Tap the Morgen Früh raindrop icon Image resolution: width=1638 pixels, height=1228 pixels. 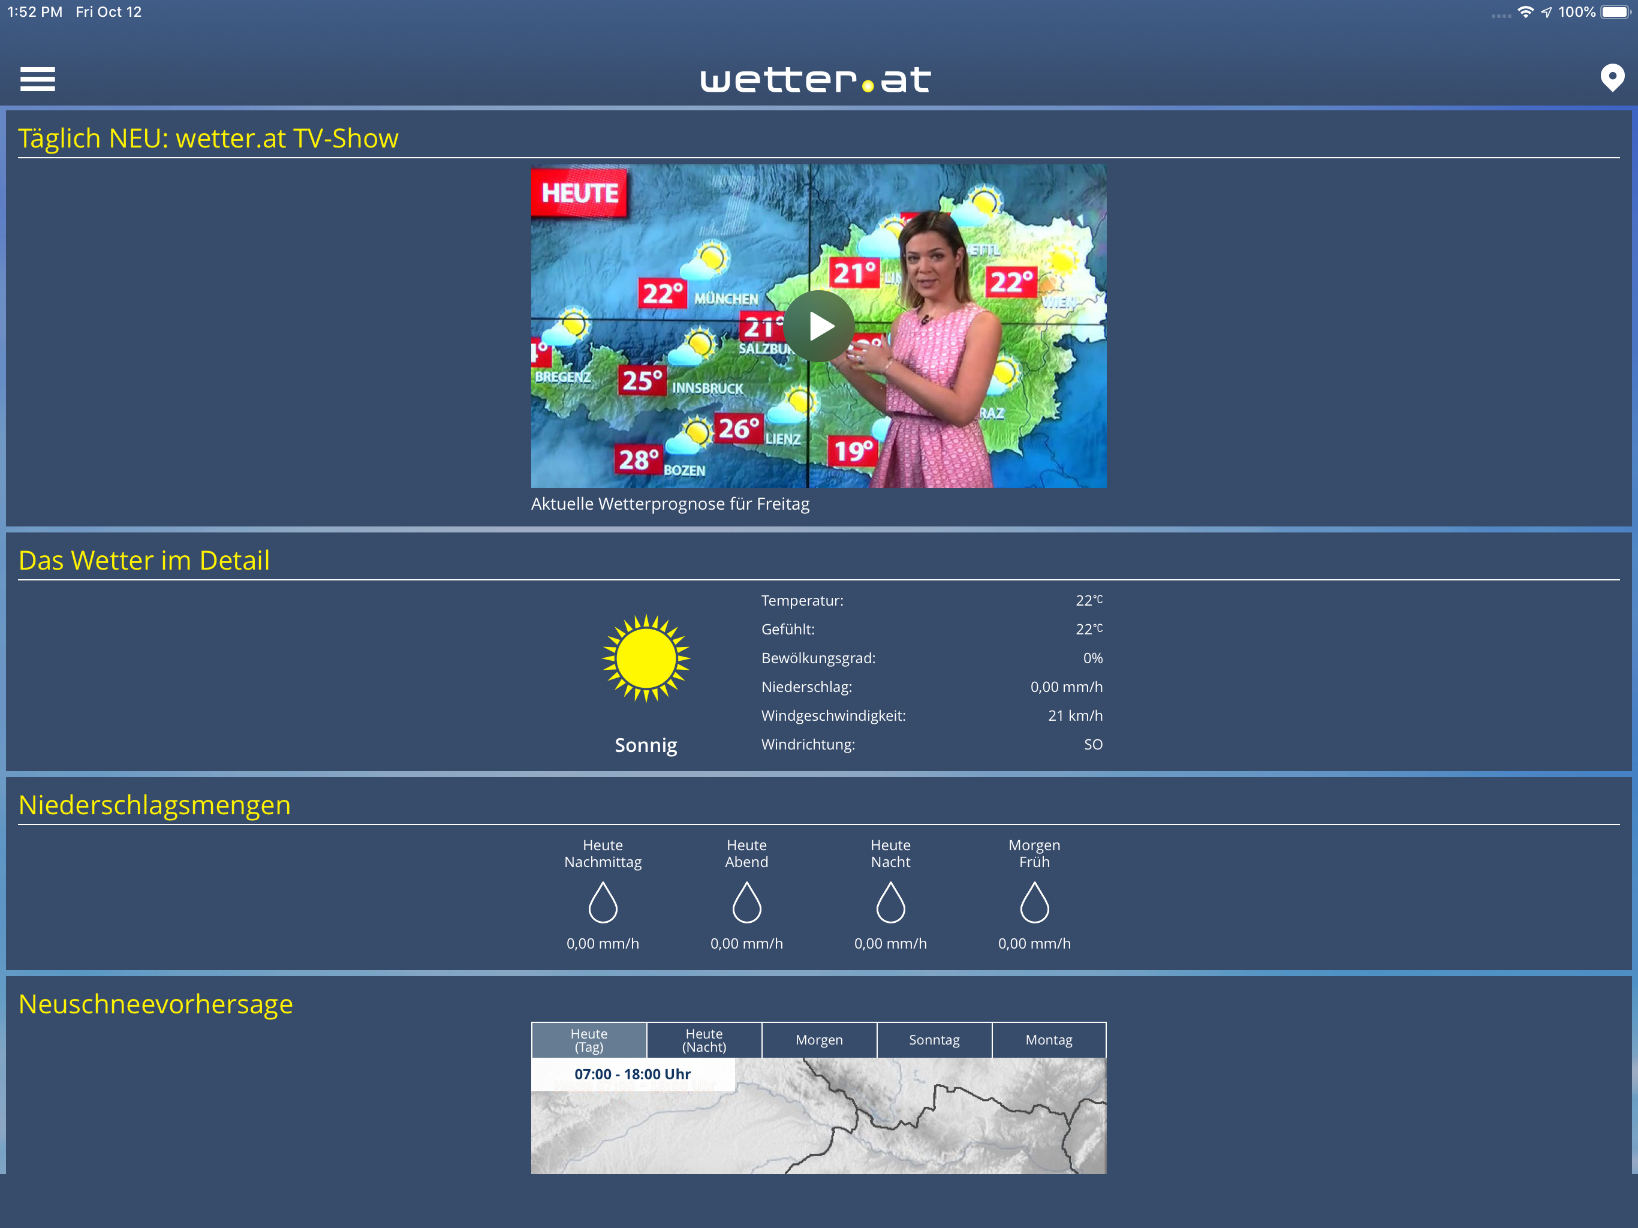(x=1034, y=902)
